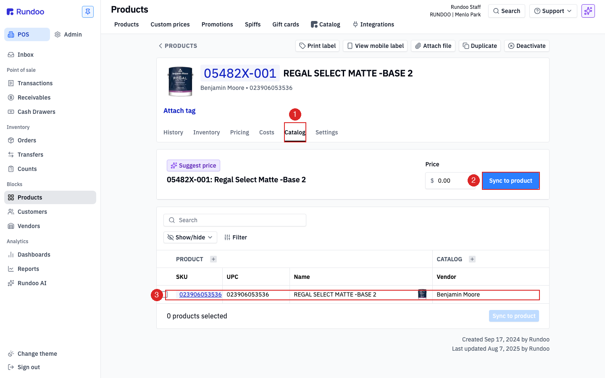The image size is (605, 378).
Task: Open SKU link 023906053536
Action: coord(200,294)
